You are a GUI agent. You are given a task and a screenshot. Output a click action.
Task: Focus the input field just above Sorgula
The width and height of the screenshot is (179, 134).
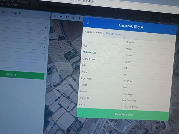[x=22, y=65]
